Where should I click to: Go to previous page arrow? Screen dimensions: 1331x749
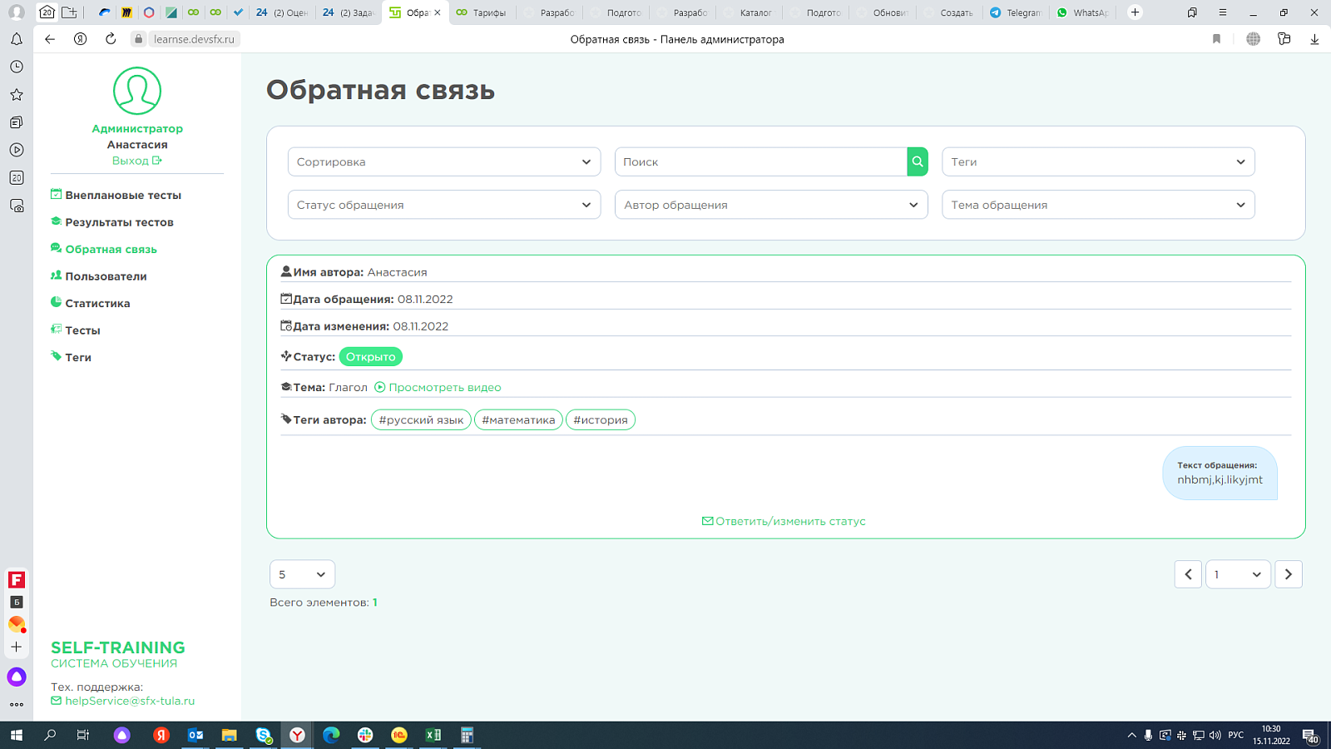[x=1188, y=574]
